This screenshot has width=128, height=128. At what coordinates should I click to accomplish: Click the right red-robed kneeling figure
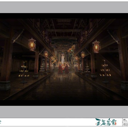tap(67, 69)
